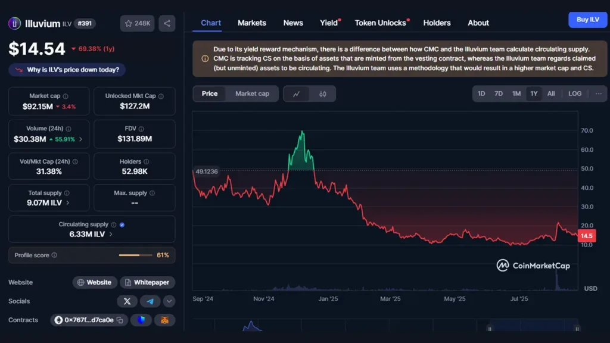Viewport: 610px width, 343px height.
Task: Expand Circulating supply details chevron
Action: tap(111, 234)
